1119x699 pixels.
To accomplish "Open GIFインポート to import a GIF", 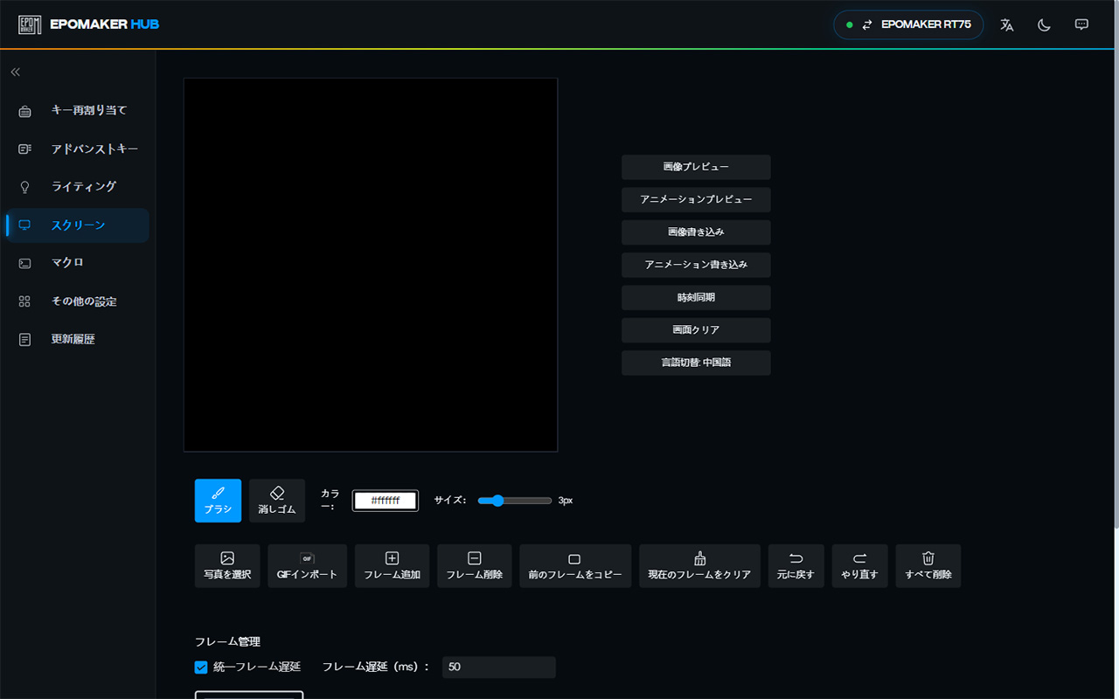I will click(x=307, y=566).
